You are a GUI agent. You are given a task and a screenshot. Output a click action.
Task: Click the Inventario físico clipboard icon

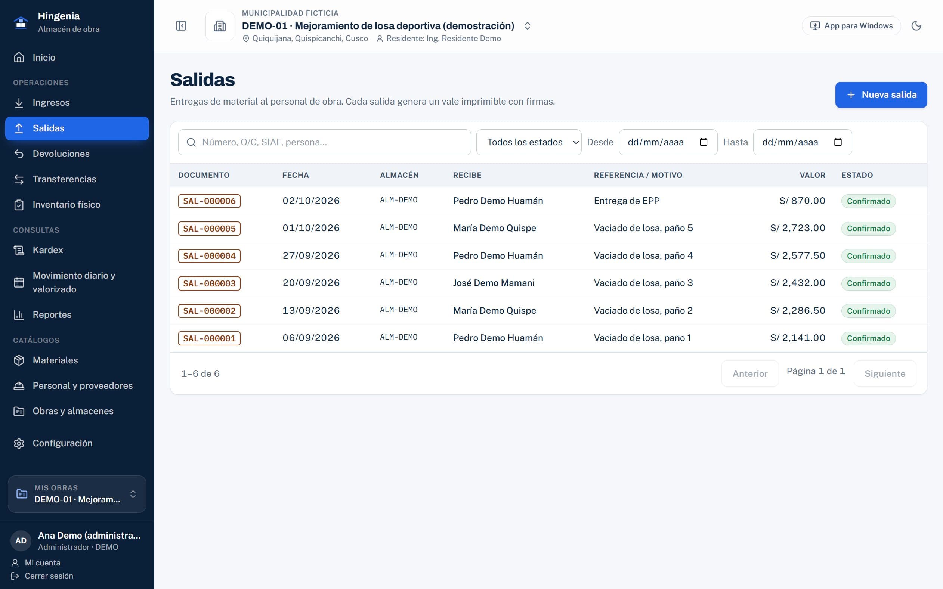(19, 205)
